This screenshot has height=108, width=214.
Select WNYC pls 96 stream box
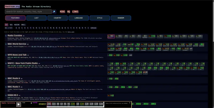click(x=145, y=72)
